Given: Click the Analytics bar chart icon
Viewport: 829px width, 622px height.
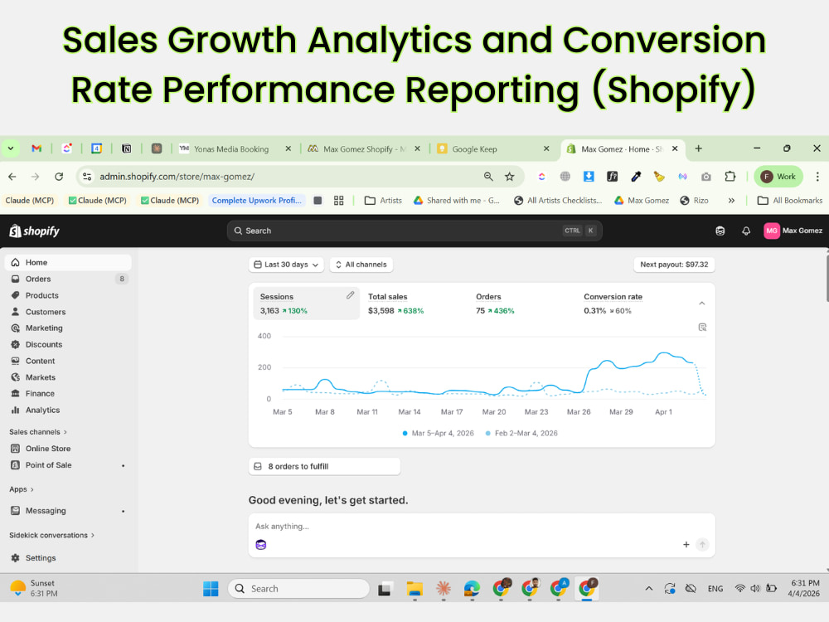Looking at the screenshot, I should click(15, 410).
